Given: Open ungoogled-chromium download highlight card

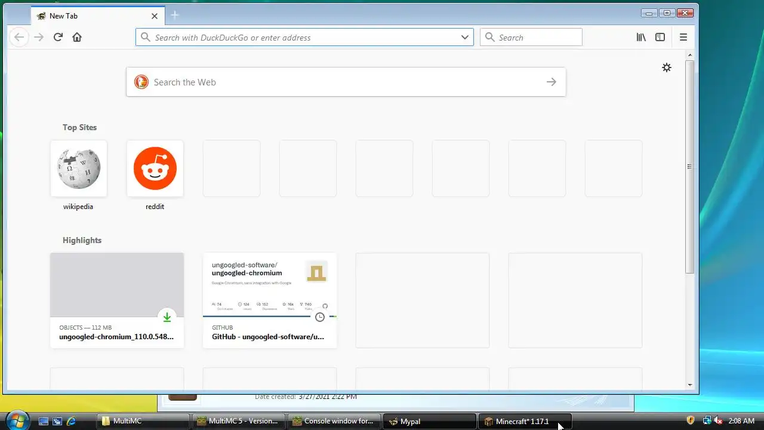Looking at the screenshot, I should (117, 300).
